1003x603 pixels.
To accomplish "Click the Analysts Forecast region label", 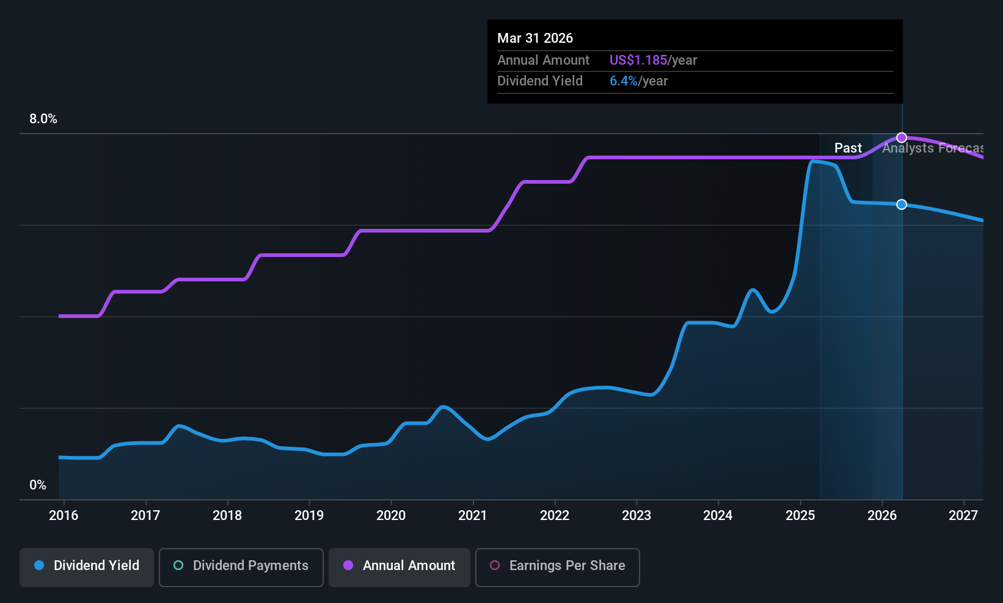I will [932, 148].
